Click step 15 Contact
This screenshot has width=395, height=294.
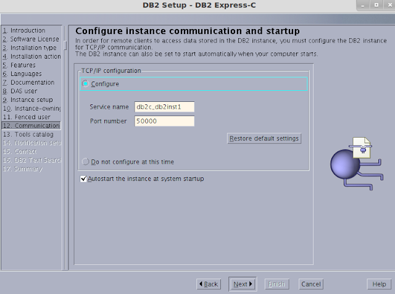[20, 151]
